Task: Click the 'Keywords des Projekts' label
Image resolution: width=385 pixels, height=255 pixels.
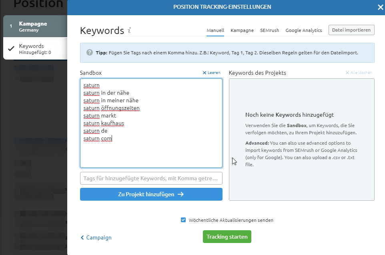Action: coord(257,73)
